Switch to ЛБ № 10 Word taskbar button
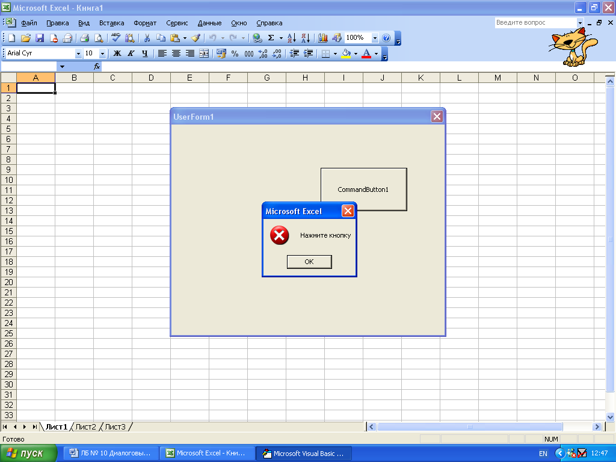Screen dimensions: 616x462 click(112, 454)
